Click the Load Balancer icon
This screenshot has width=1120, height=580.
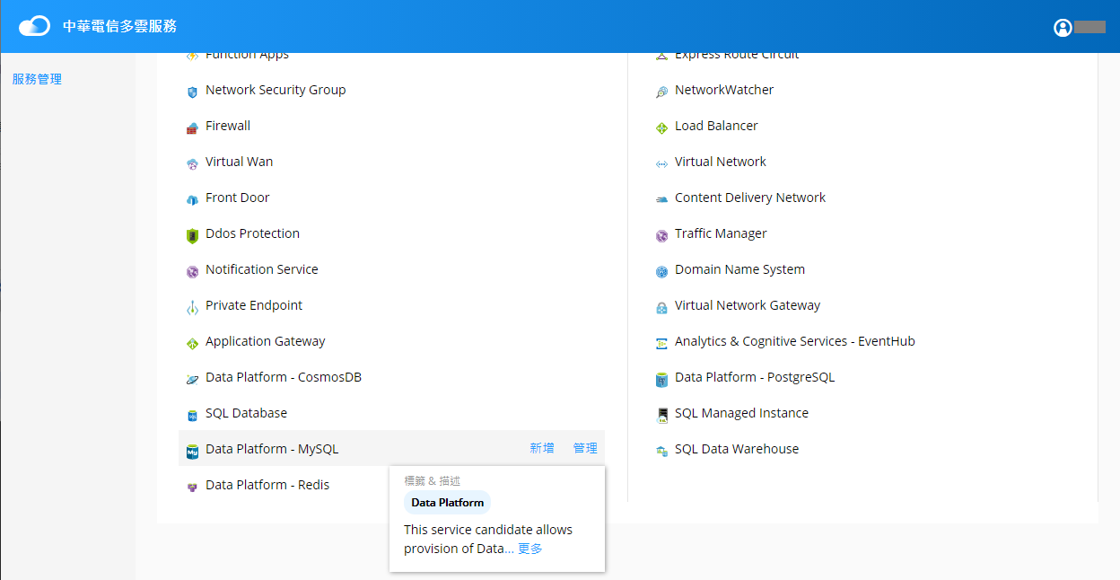tap(661, 127)
